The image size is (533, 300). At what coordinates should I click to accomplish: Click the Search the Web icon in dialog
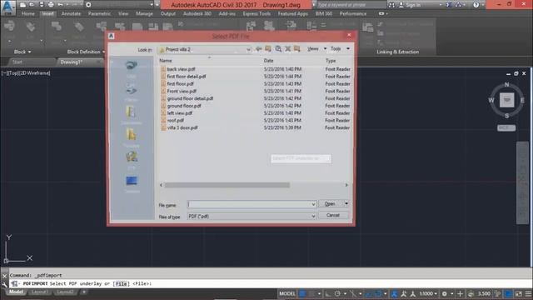click(278, 49)
